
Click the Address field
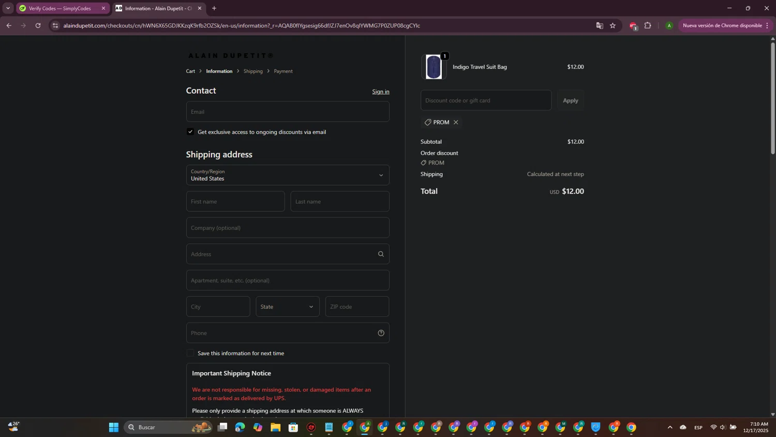point(288,254)
